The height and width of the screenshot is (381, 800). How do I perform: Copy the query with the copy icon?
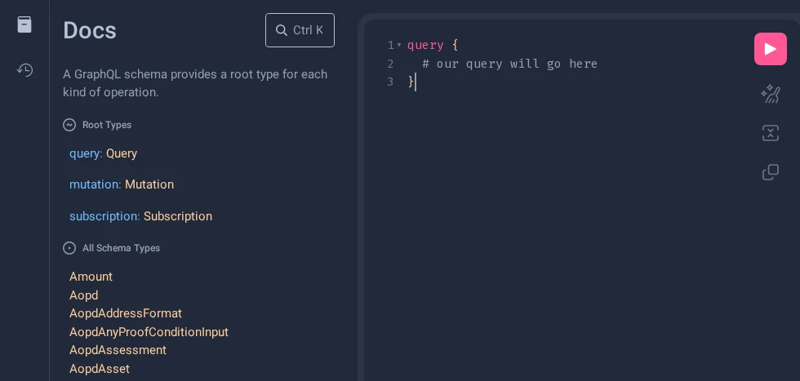[771, 172]
